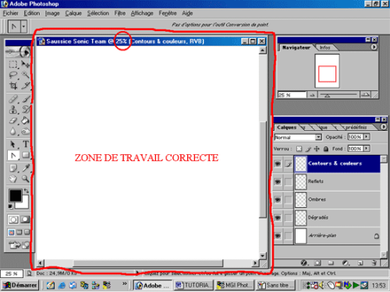Select the Lasso tool
Image resolution: width=390 pixels, height=292 pixels.
click(x=13, y=75)
